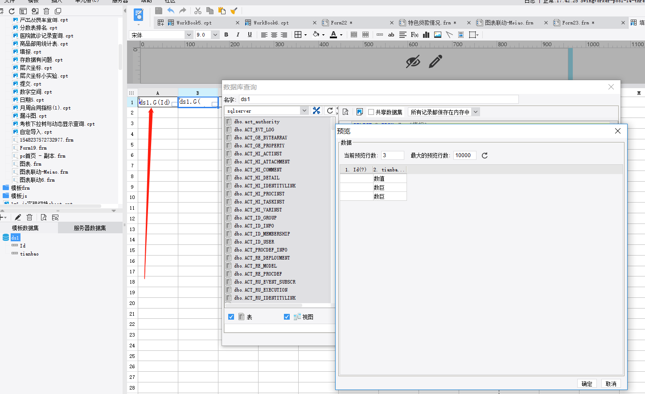This screenshot has width=645, height=394.
Task: Select the format painter brush icon
Action: pos(234,11)
